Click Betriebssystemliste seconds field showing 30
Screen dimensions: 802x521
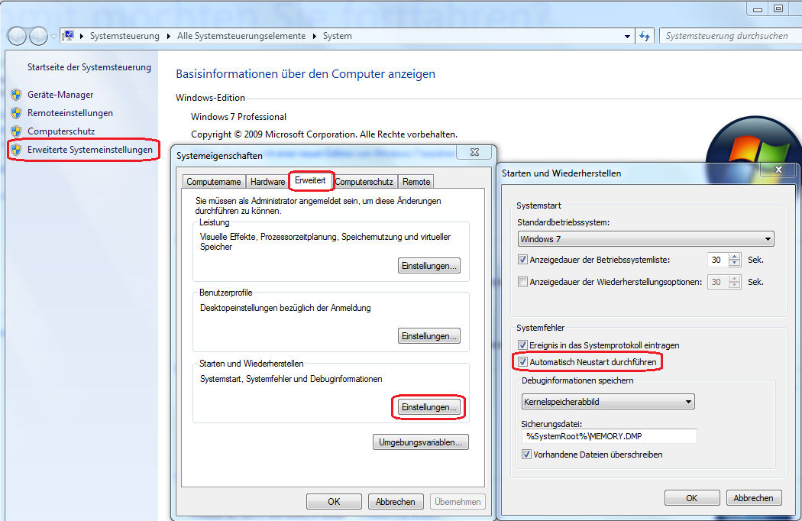pyautogui.click(x=718, y=260)
